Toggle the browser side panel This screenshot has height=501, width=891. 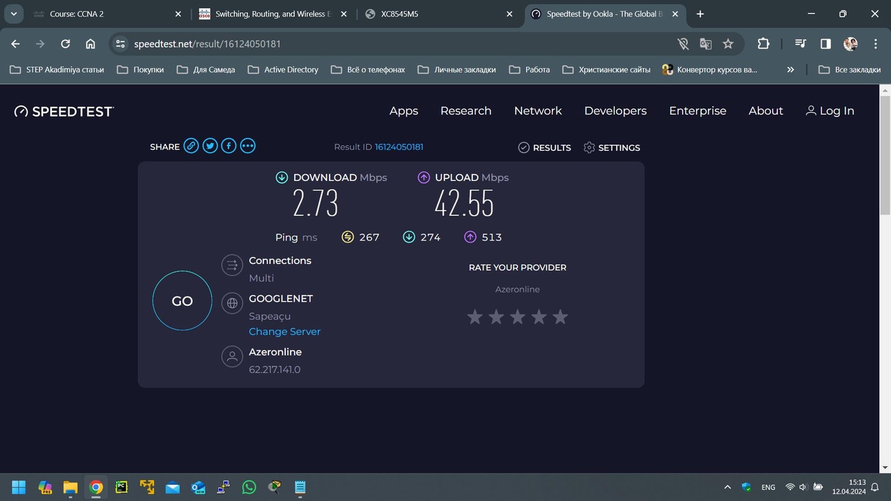pos(826,44)
